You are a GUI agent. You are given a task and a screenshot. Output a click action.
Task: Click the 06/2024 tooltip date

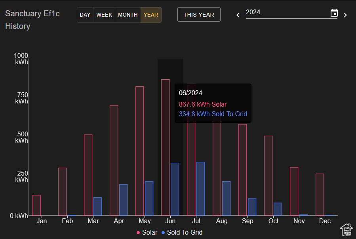pyautogui.click(x=190, y=93)
